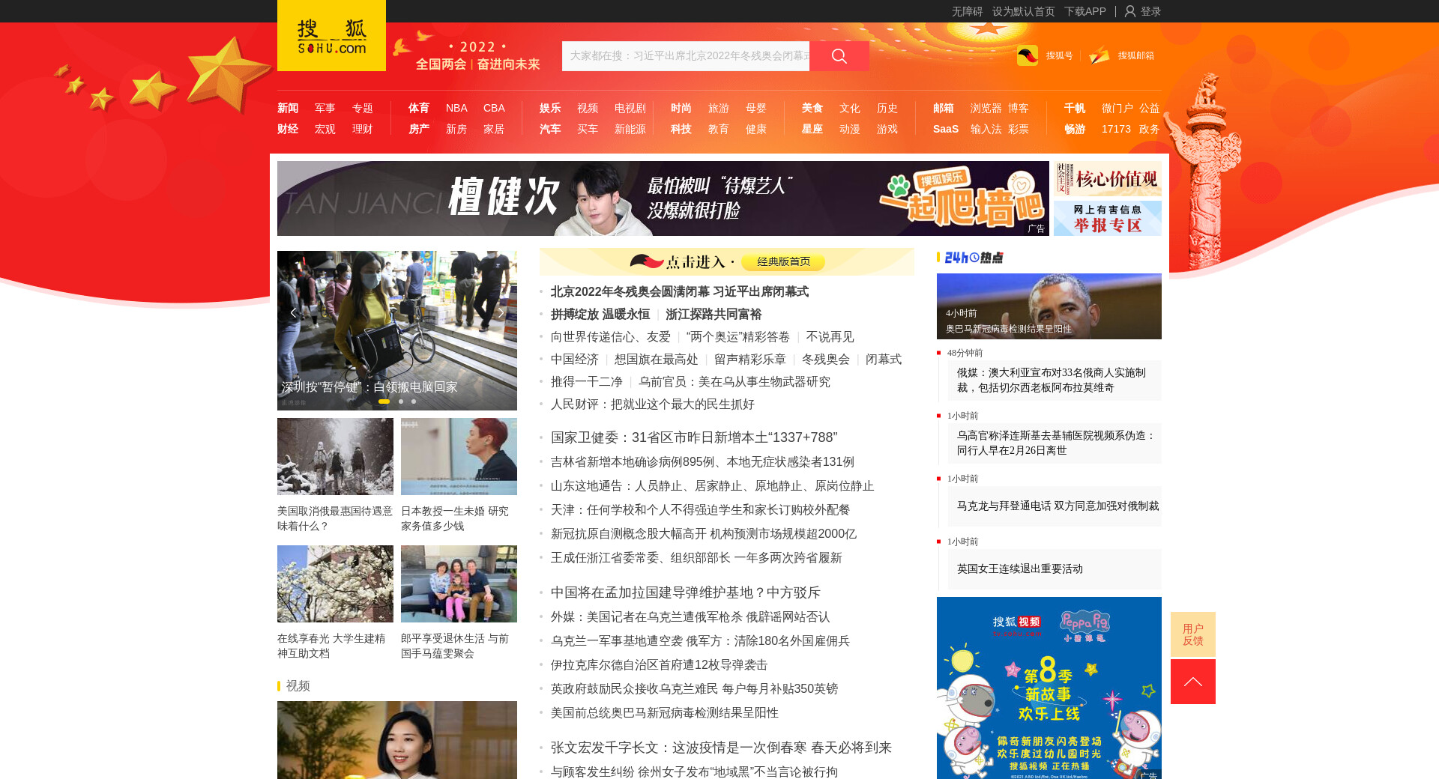
Task: Click the 下载APP link in top bar
Action: [x=1084, y=11]
